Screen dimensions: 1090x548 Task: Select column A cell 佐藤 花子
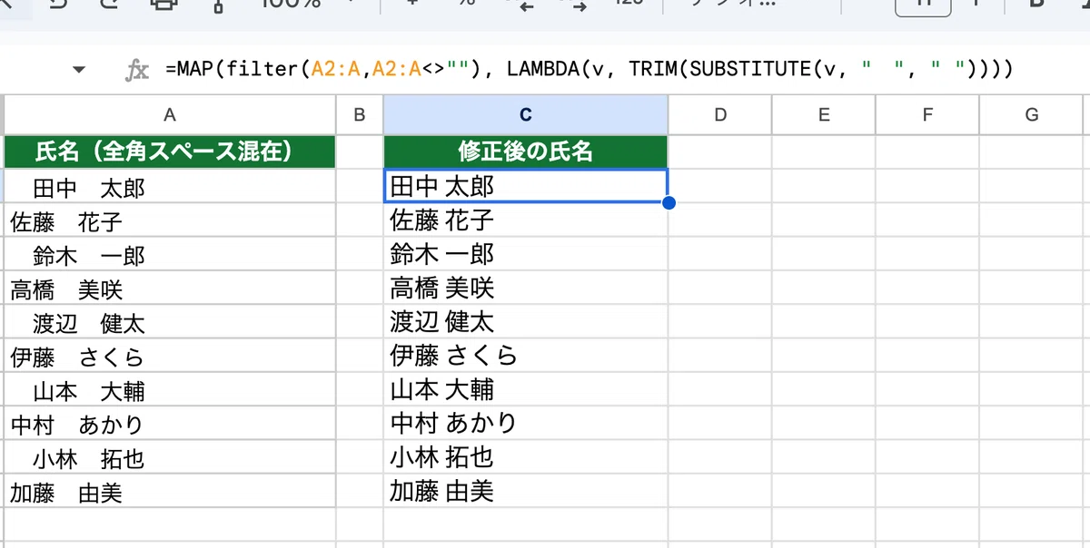click(170, 220)
